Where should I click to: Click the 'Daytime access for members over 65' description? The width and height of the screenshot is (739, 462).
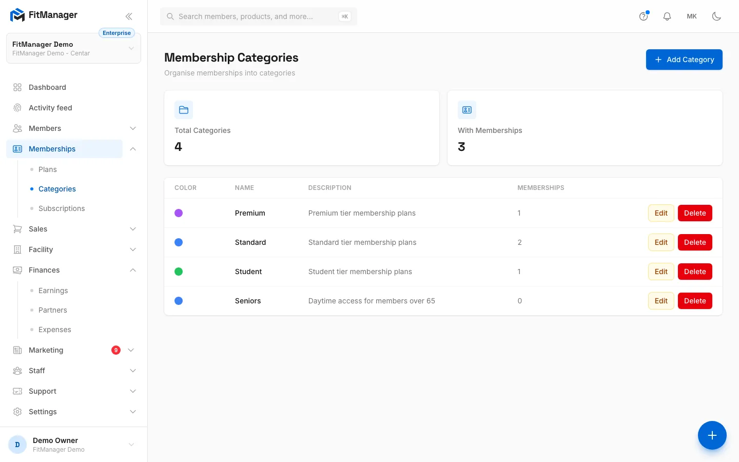[372, 301]
